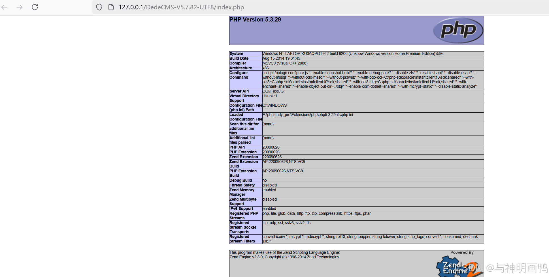The image size is (549, 277).
Task: Select the x86 architecture value
Action: click(265, 68)
